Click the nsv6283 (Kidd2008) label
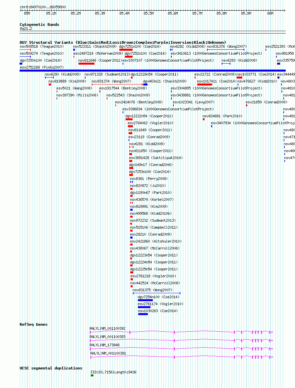The image size is (295, 388). pyautogui.click(x=239, y=60)
